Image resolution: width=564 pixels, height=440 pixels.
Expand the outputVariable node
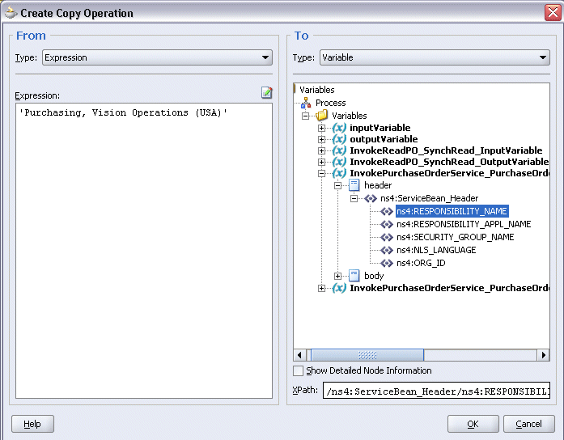click(321, 139)
